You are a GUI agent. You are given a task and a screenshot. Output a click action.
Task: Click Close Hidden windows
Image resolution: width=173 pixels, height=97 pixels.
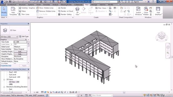(146, 11)
